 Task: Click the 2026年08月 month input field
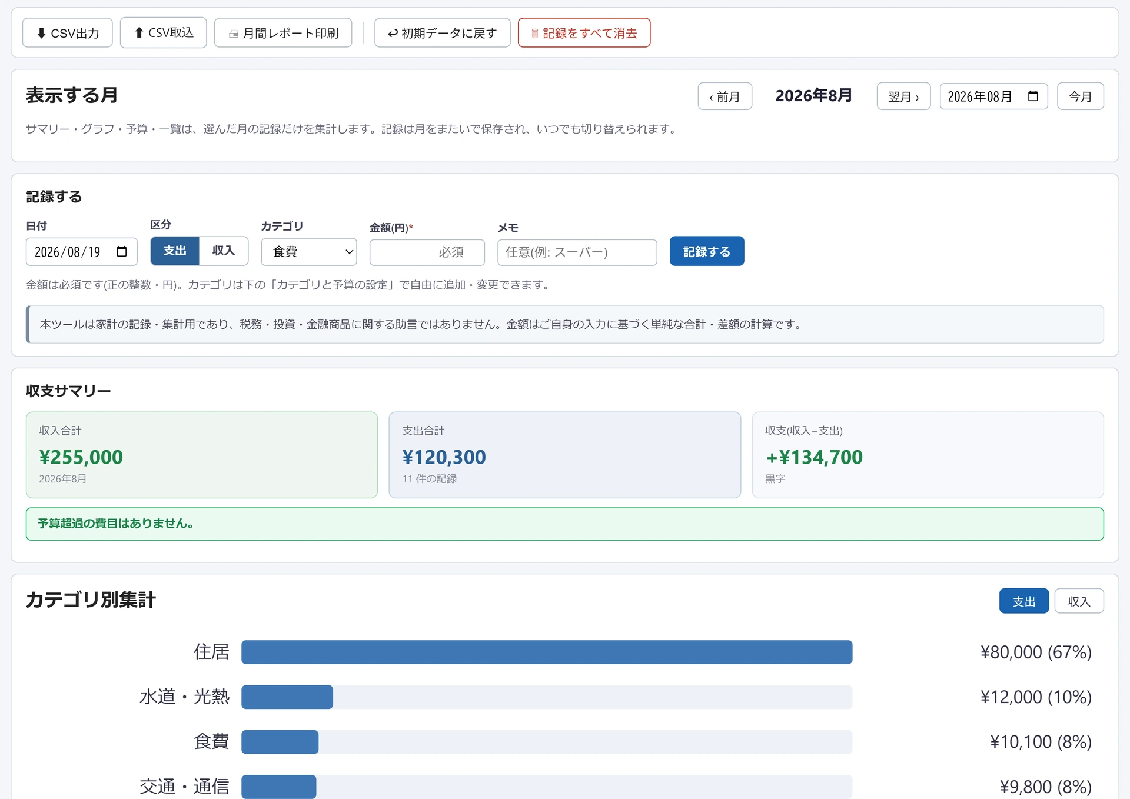tap(993, 96)
